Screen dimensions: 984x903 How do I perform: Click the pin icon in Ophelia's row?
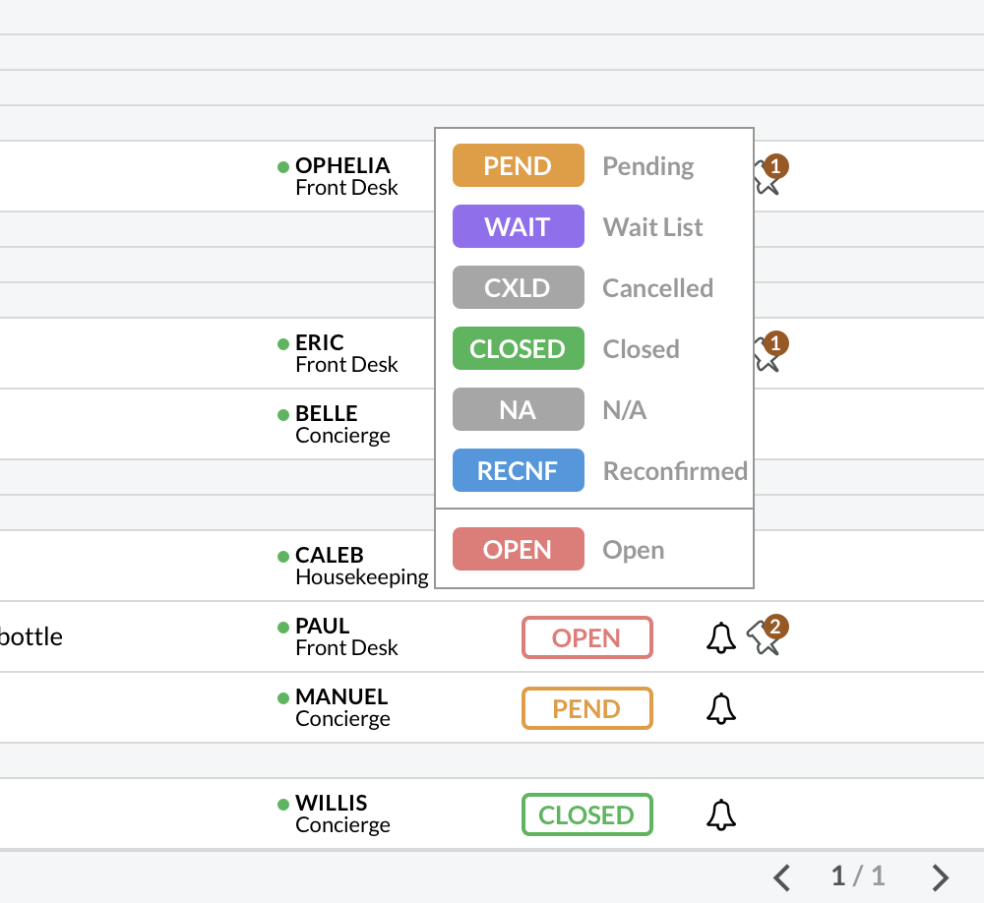coord(767,180)
